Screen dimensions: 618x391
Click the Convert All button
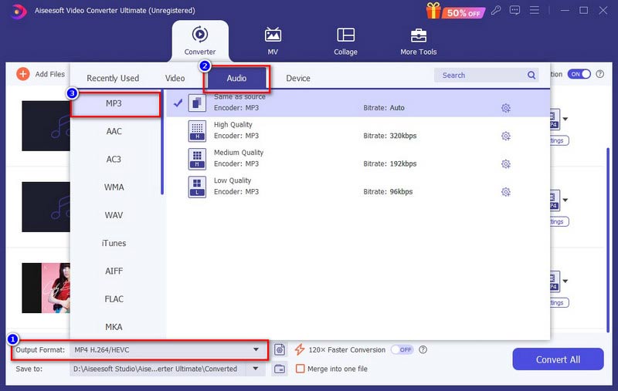click(558, 359)
